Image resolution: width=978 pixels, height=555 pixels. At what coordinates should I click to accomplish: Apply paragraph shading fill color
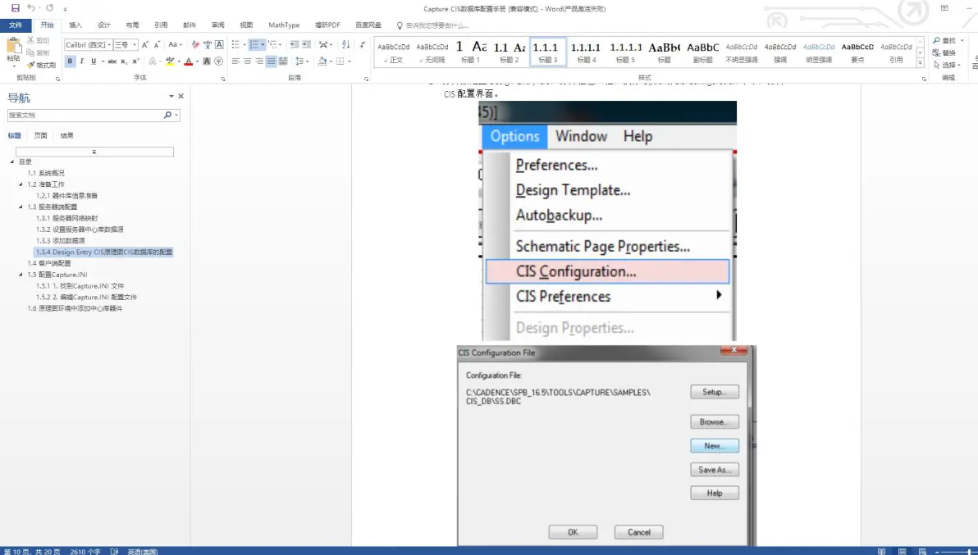[322, 61]
